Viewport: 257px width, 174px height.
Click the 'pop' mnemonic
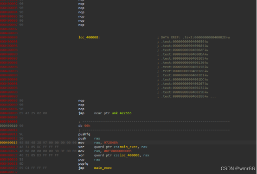pos(81,160)
